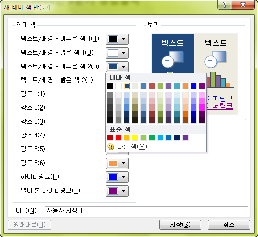Click the blue 하이퍼링크 preview link

click(220, 99)
